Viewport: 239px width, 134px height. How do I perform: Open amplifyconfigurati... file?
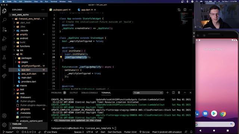[28, 66]
